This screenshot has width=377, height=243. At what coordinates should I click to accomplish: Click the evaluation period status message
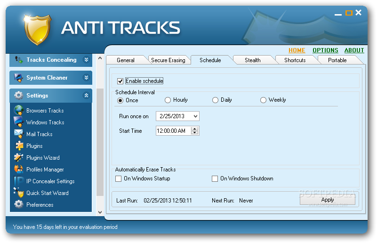[x=65, y=227]
